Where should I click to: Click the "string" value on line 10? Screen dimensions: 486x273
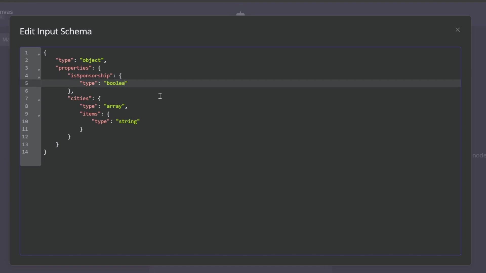[128, 121]
